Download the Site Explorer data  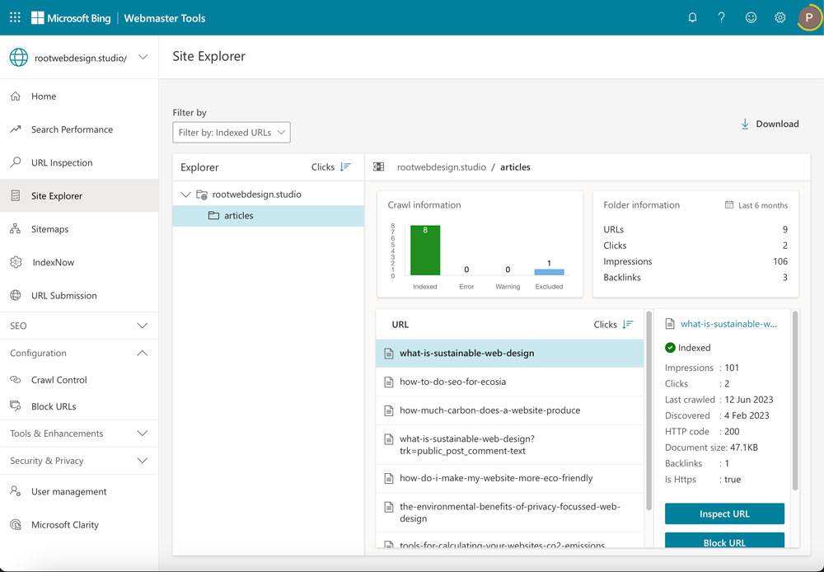click(770, 124)
